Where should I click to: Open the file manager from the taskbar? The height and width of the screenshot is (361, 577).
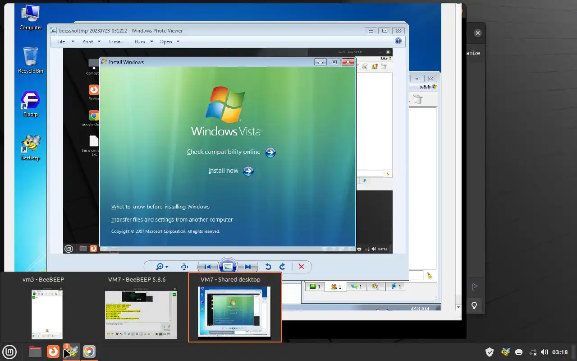click(35, 352)
